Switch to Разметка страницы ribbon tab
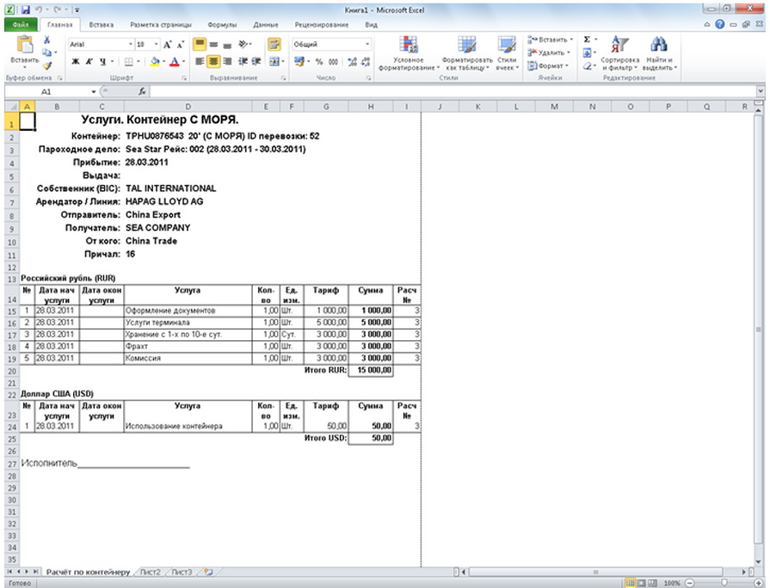This screenshot has height=588, width=770. (161, 25)
